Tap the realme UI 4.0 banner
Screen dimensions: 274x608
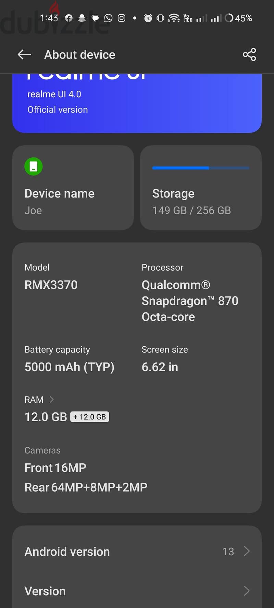[137, 103]
